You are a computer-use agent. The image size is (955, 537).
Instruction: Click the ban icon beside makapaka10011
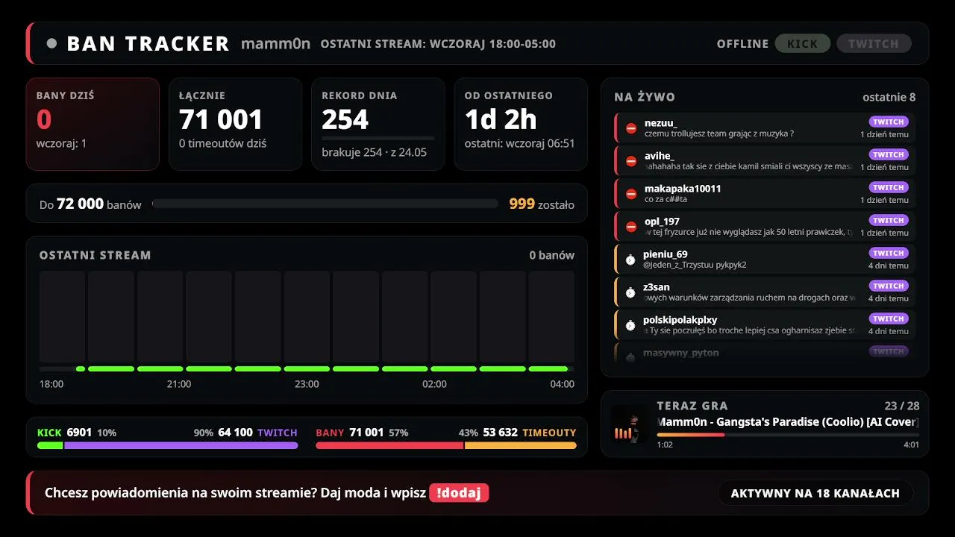click(631, 194)
